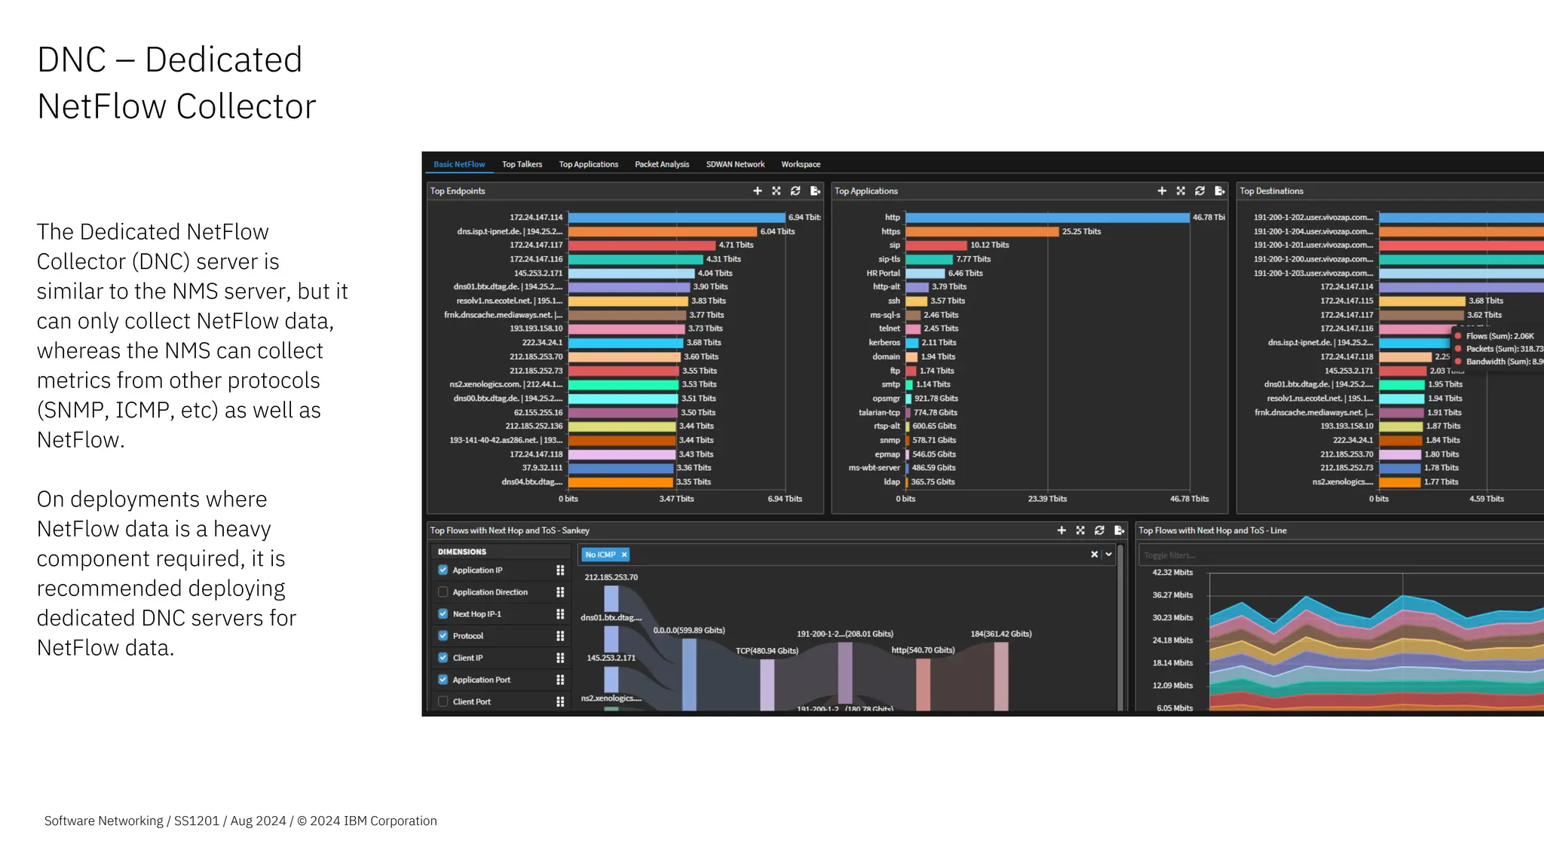Tick the Client Port checkbox
The width and height of the screenshot is (1544, 868).
(x=443, y=701)
